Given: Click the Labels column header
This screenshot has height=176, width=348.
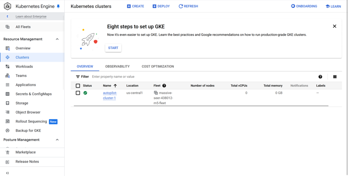Looking at the screenshot, I should (321, 86).
